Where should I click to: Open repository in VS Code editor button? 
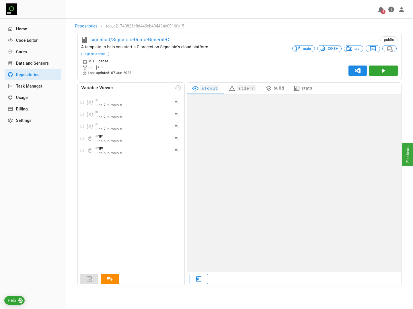(357, 71)
